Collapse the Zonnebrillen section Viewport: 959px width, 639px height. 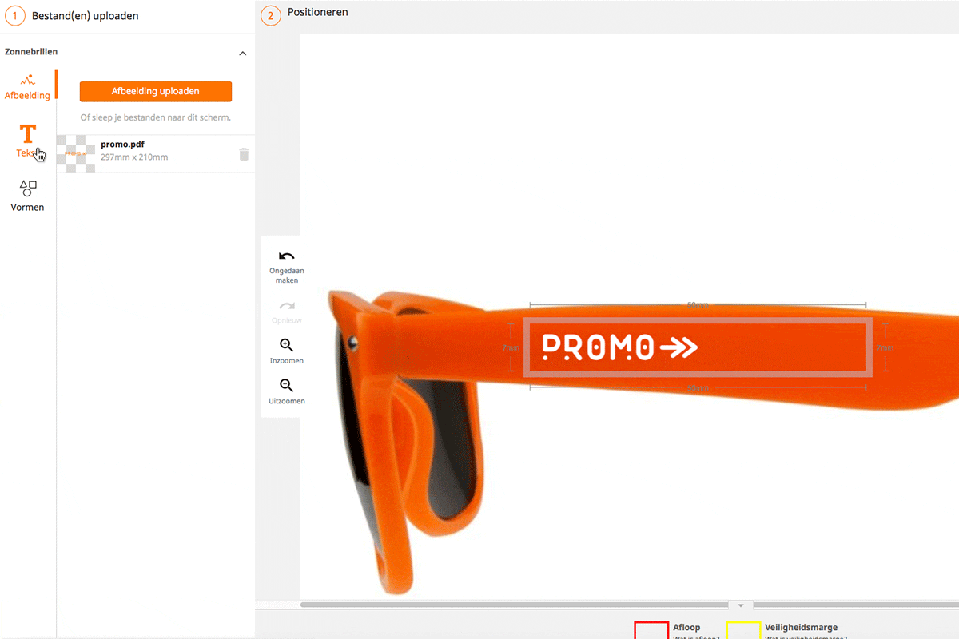coord(243,54)
